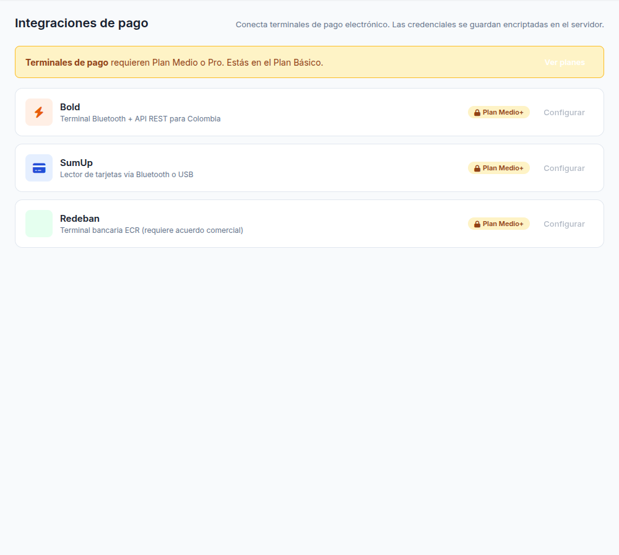This screenshot has width=619, height=555.
Task: Click the 'Integraciones de pago' heading
Action: coord(81,23)
